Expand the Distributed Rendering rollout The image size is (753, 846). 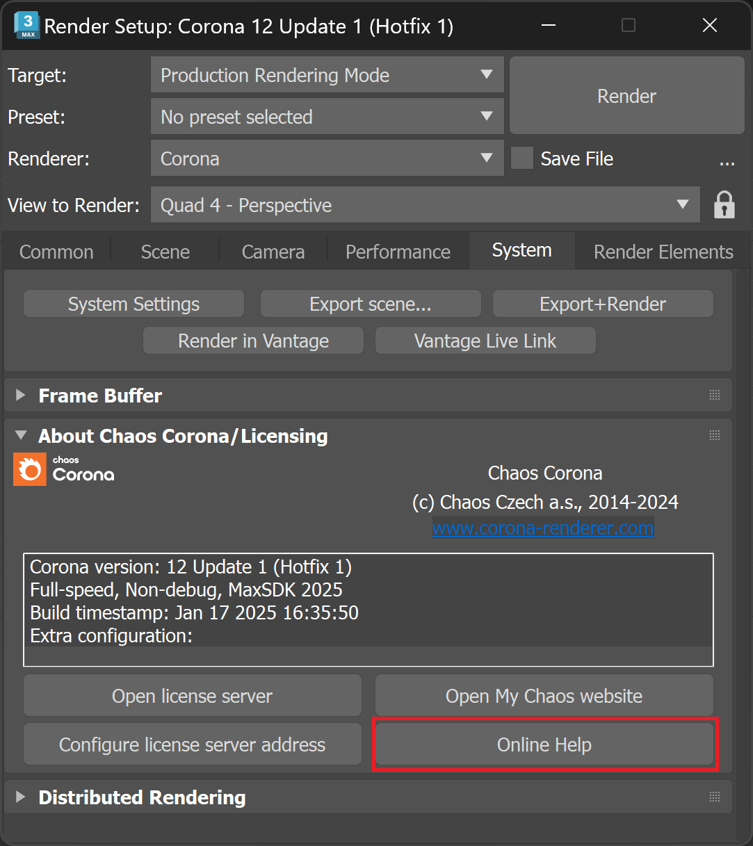click(21, 797)
